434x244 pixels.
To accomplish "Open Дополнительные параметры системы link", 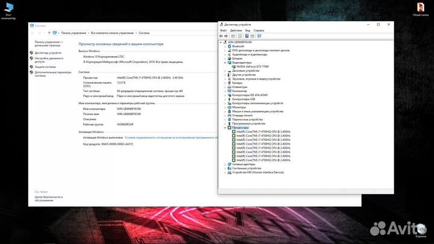I will pyautogui.click(x=53, y=74).
